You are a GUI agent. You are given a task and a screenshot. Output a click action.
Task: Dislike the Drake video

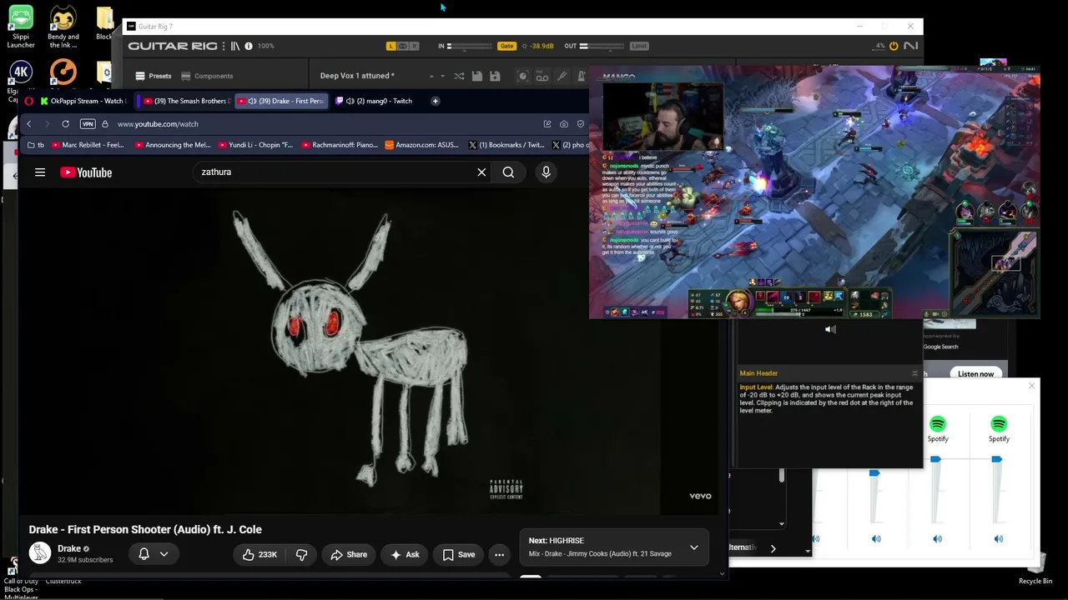pyautogui.click(x=301, y=555)
